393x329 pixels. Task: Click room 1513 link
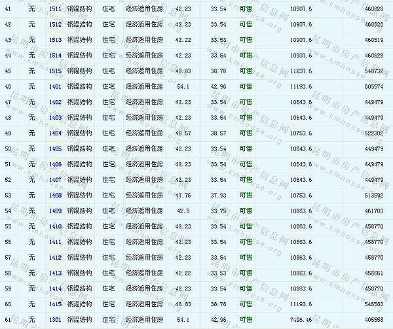click(x=55, y=40)
